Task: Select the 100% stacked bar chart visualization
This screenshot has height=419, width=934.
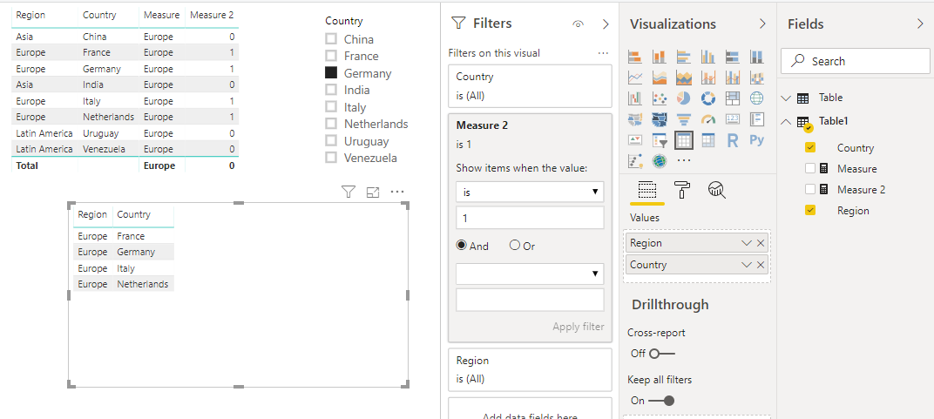Action: pyautogui.click(x=732, y=57)
